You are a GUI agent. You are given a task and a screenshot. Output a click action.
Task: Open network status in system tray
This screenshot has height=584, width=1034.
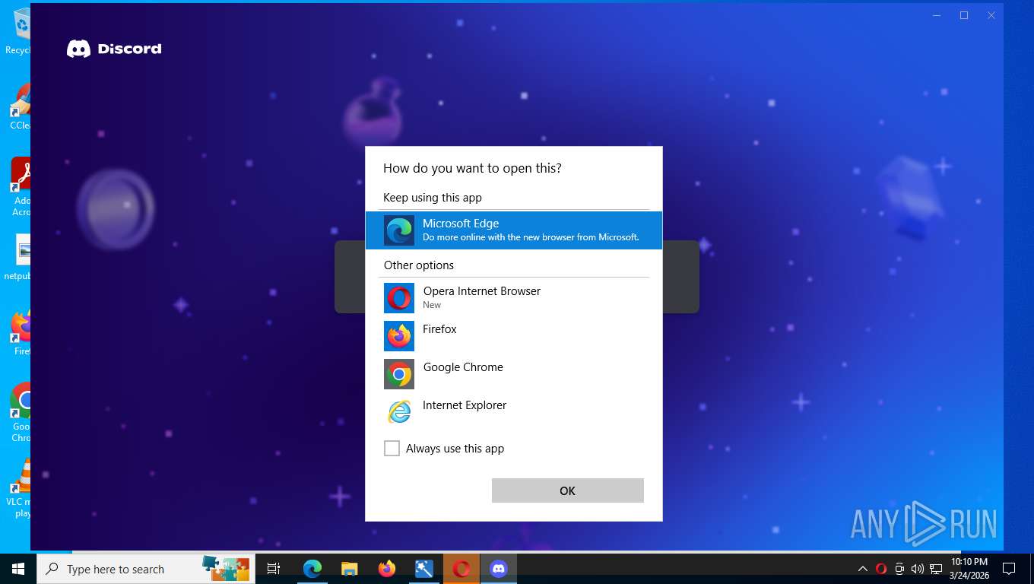click(935, 569)
